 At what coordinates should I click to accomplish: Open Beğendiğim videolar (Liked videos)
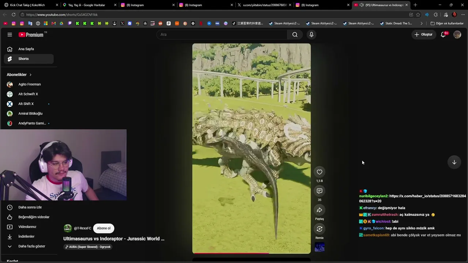pyautogui.click(x=29, y=217)
